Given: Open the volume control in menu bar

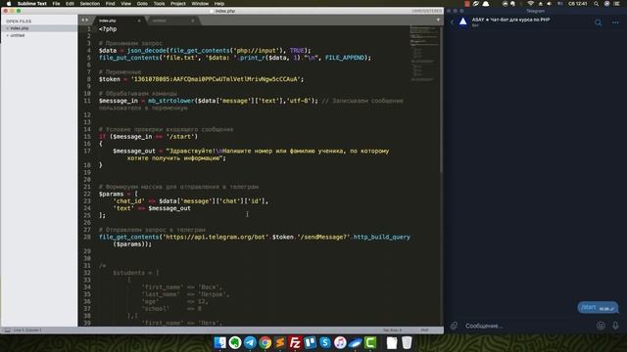Looking at the screenshot, I should tap(550, 4).
